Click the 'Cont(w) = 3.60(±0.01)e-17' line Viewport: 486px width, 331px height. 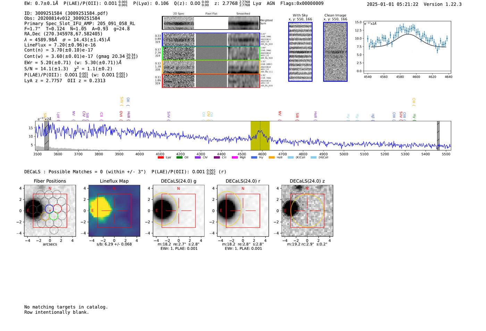click(81, 56)
